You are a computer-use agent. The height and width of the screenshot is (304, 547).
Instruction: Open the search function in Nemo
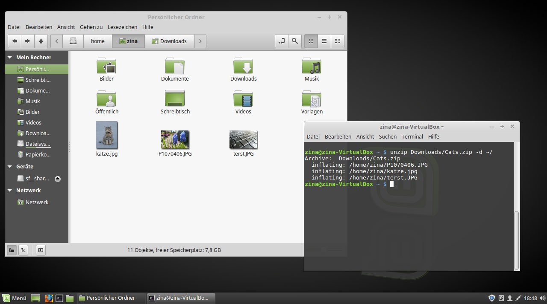pyautogui.click(x=295, y=41)
